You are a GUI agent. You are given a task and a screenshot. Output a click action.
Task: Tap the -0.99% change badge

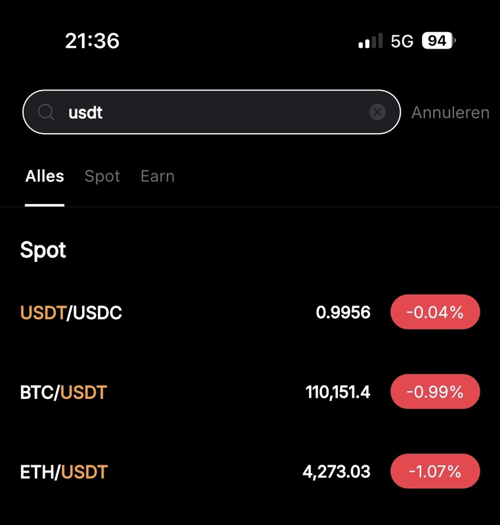435,392
